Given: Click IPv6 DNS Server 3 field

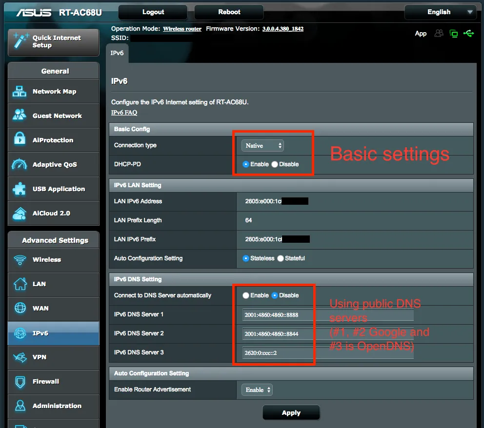Looking at the screenshot, I should pyautogui.click(x=328, y=353).
